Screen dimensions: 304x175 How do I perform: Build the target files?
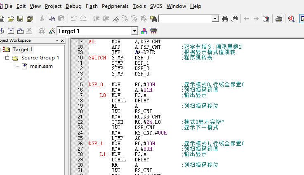(11, 31)
